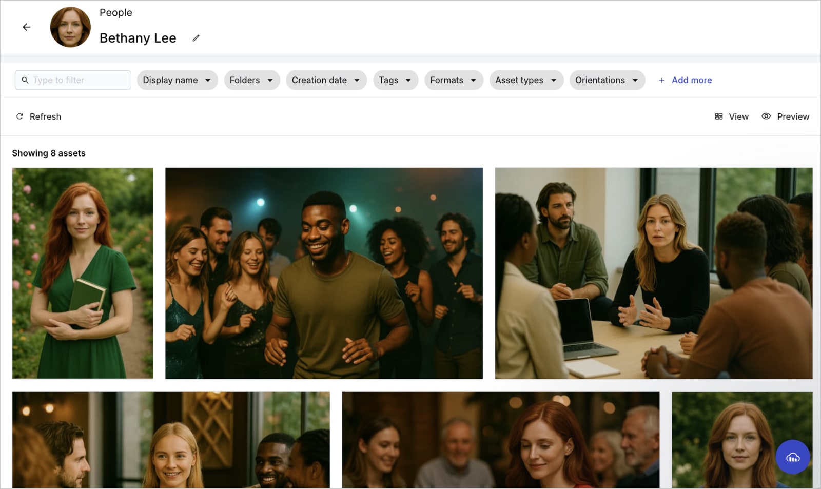Open the smiling blonde woman restaurant photo
The image size is (821, 489).
pos(171,440)
